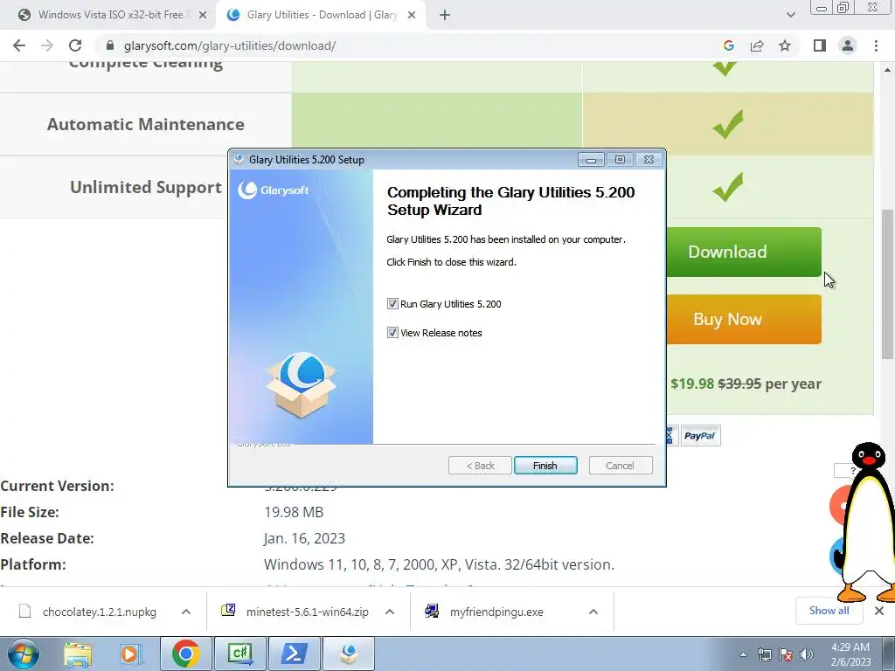Open options for myfriendpingu.exe download
The height and width of the screenshot is (671, 895).
[x=593, y=612]
